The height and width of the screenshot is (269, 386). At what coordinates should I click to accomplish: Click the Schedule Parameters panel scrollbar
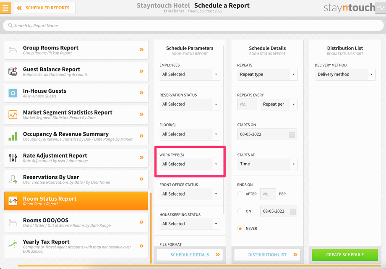click(x=224, y=130)
